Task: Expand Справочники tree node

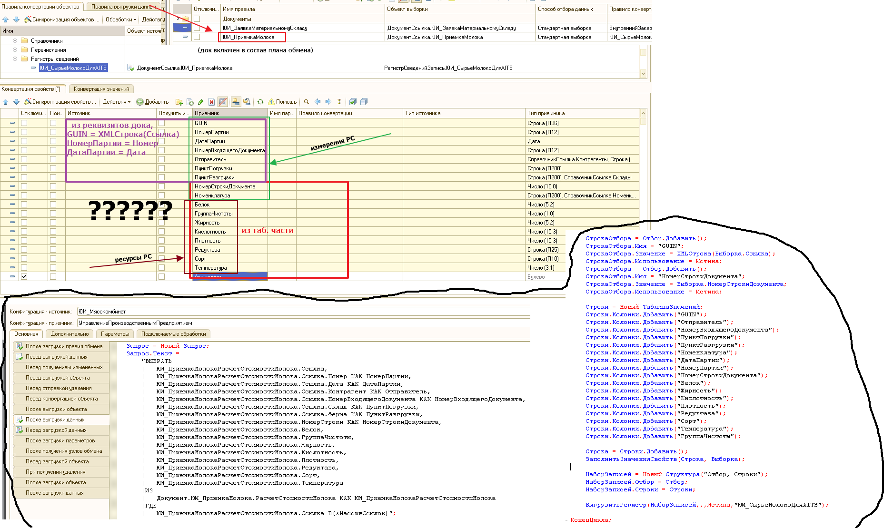Action: click(15, 41)
